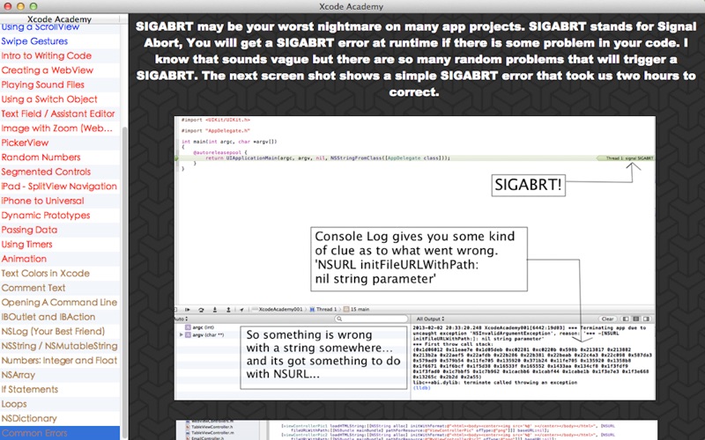Open Numbers: Integer and Float lesson
The height and width of the screenshot is (440, 705).
click(59, 361)
